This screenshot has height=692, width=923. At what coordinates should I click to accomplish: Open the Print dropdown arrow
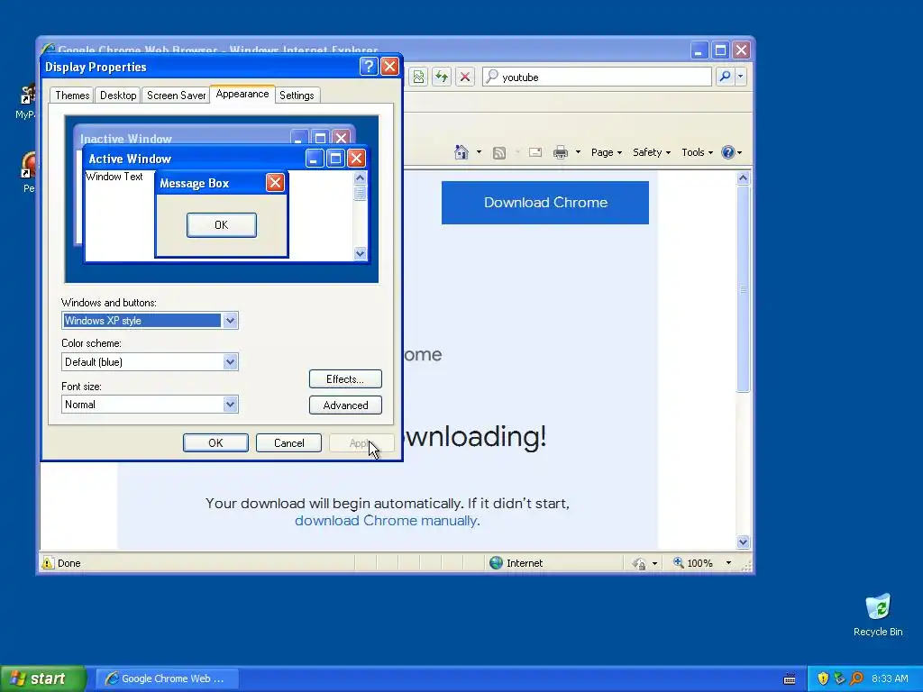coord(578,152)
